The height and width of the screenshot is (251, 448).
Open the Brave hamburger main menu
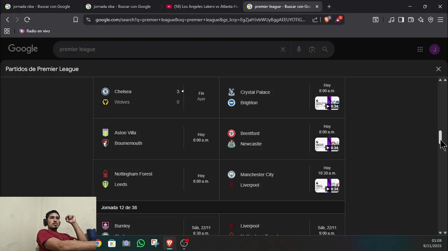(x=440, y=20)
